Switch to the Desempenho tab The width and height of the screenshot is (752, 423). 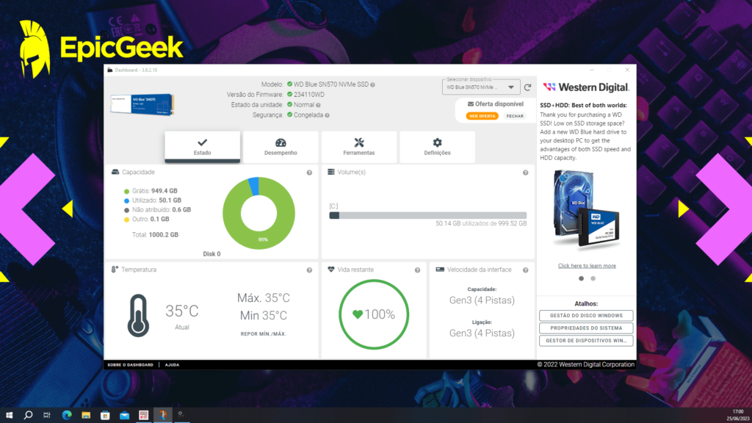coord(281,148)
